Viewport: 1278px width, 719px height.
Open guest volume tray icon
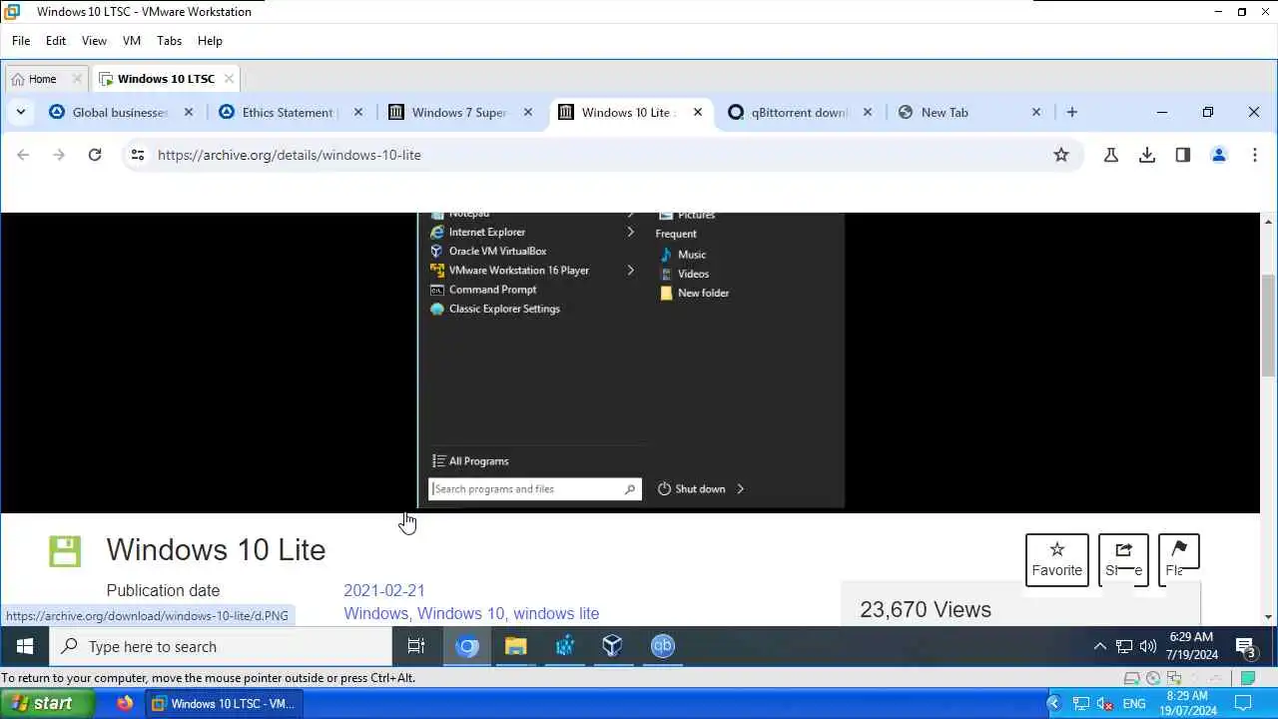1147,646
